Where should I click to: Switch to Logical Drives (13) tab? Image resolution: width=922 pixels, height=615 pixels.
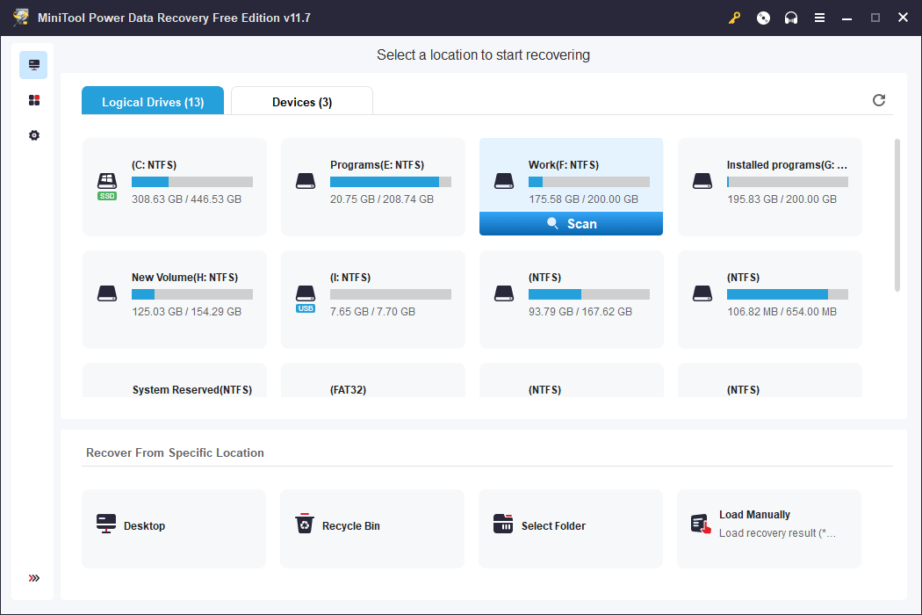153,101
